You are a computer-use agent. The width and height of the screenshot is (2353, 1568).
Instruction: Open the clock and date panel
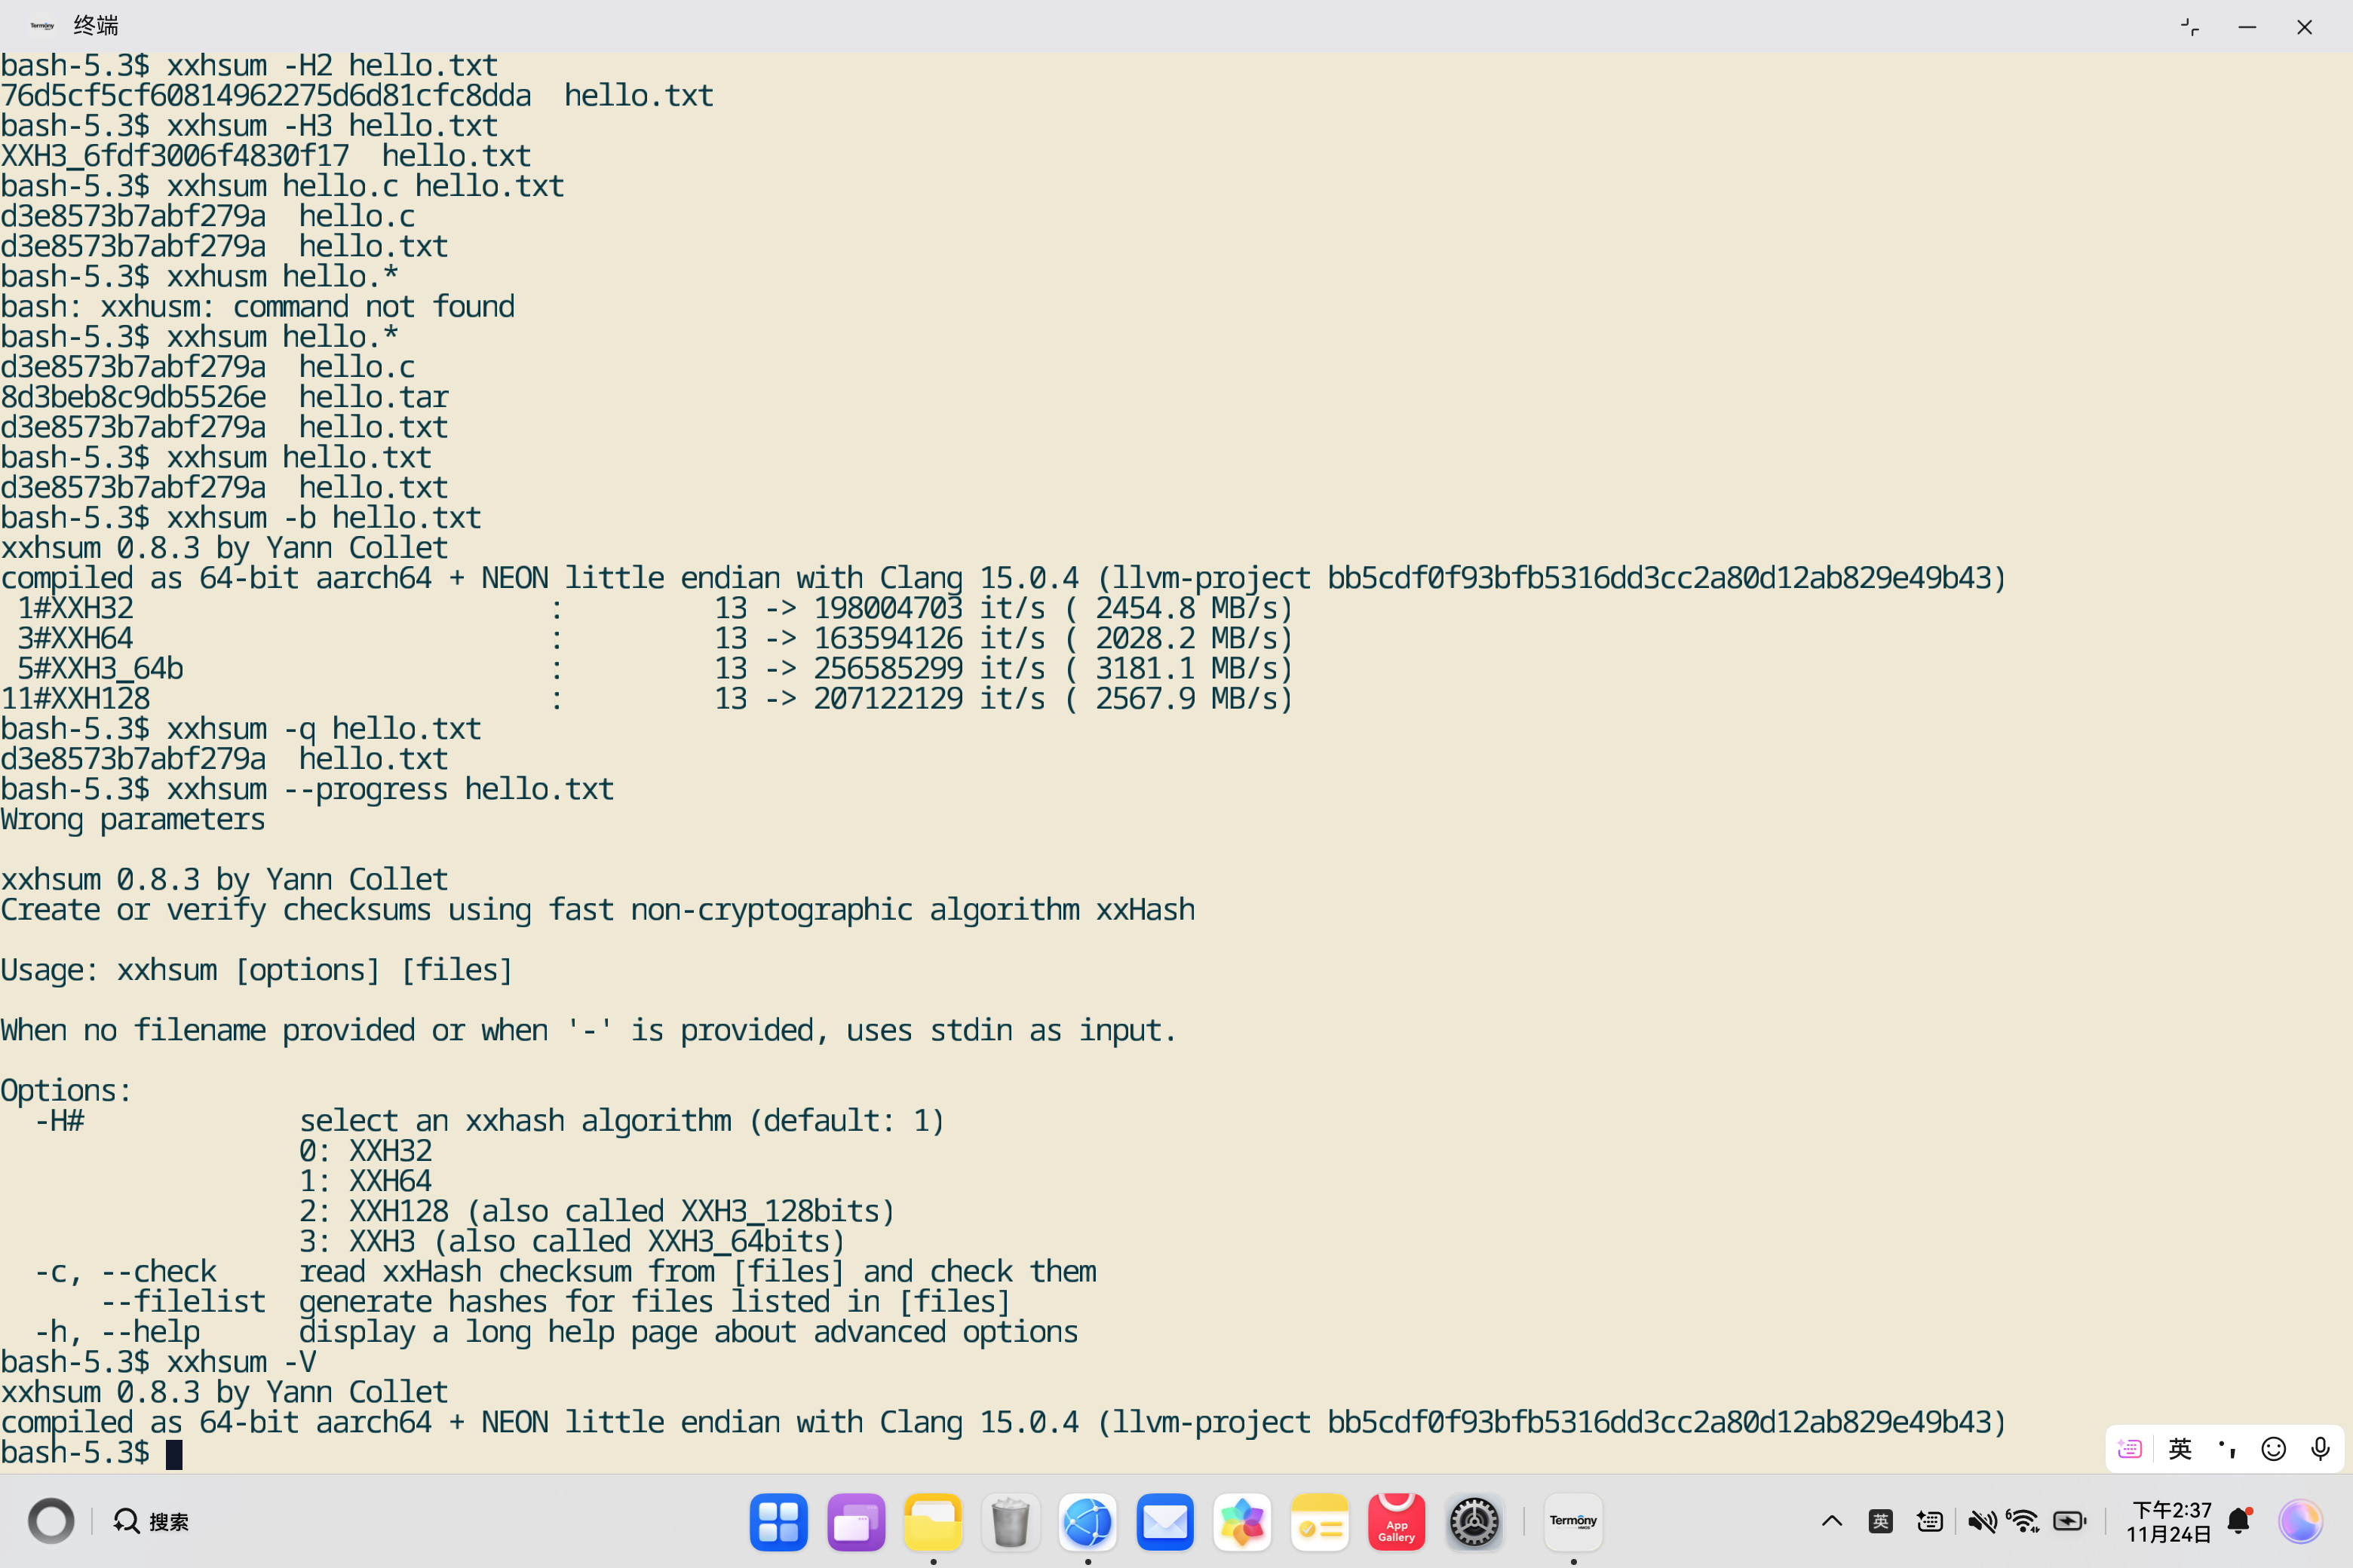click(x=2169, y=1521)
